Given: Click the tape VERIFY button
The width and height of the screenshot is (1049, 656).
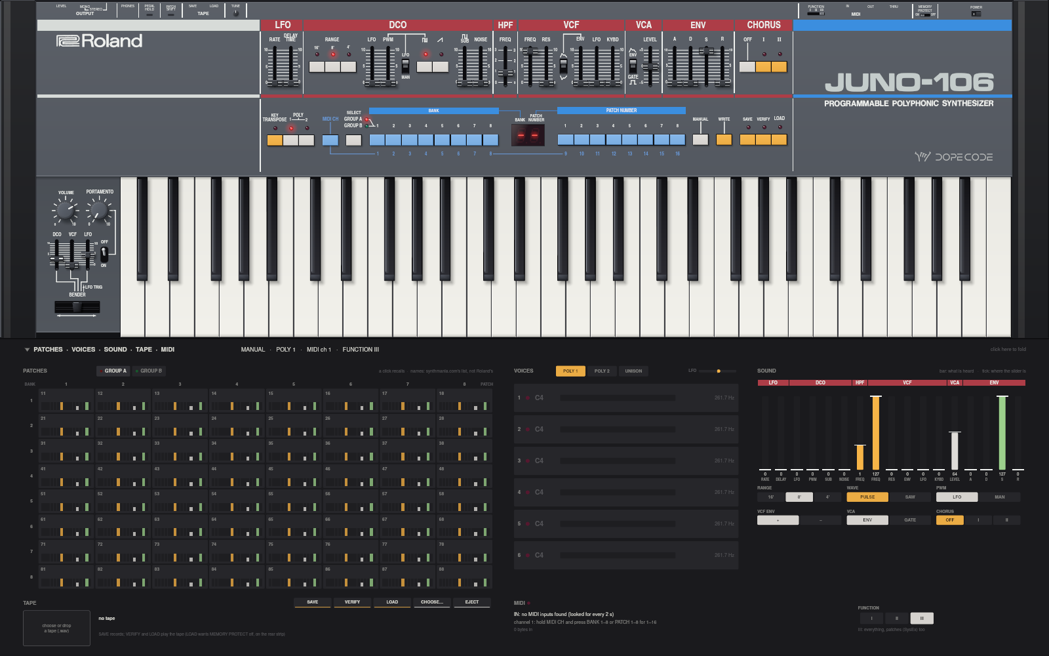Looking at the screenshot, I should tap(352, 602).
